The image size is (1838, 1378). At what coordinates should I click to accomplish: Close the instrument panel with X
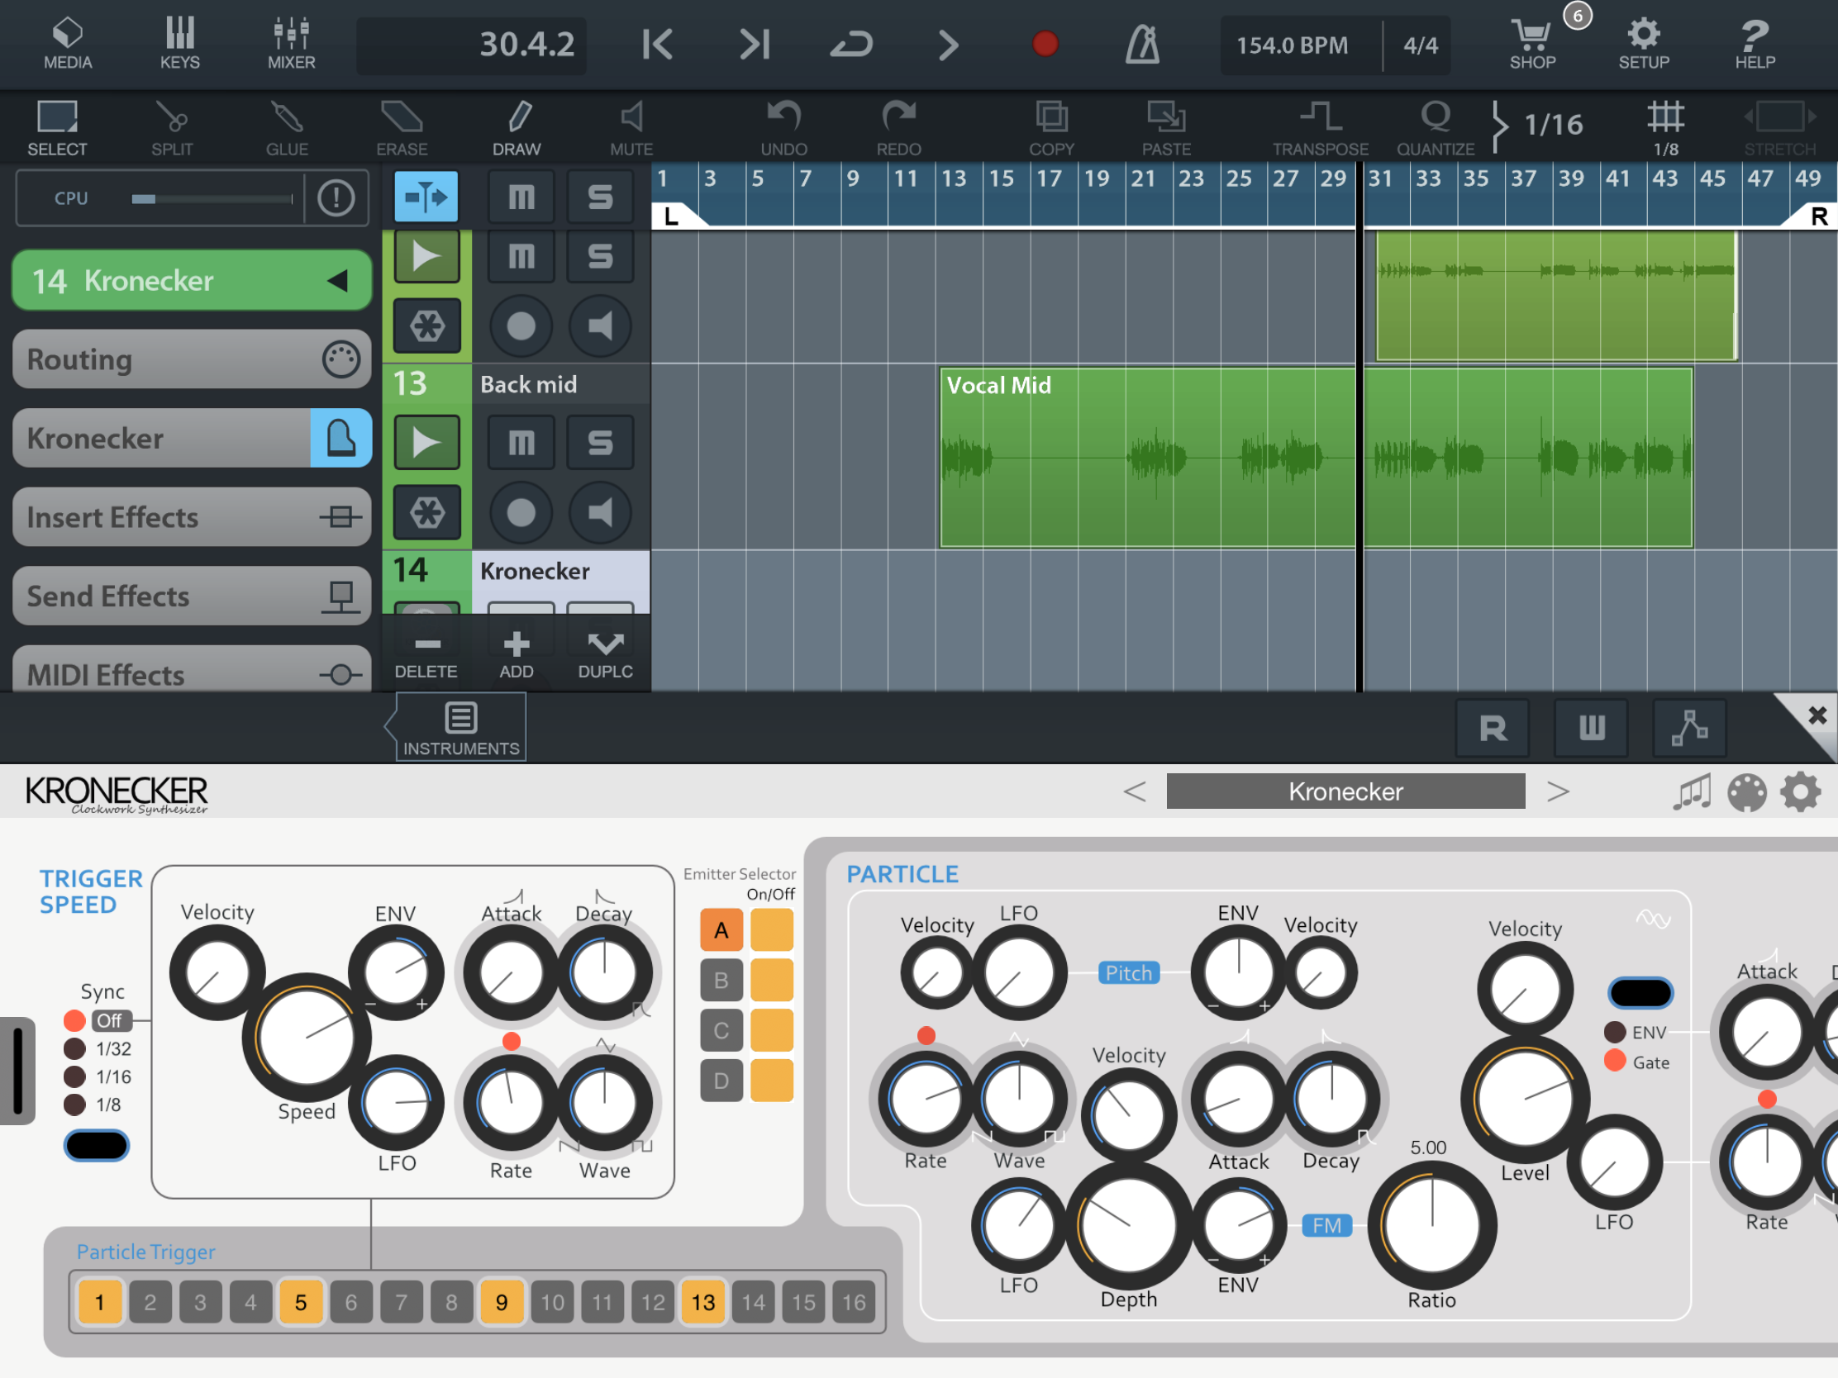click(x=1817, y=715)
